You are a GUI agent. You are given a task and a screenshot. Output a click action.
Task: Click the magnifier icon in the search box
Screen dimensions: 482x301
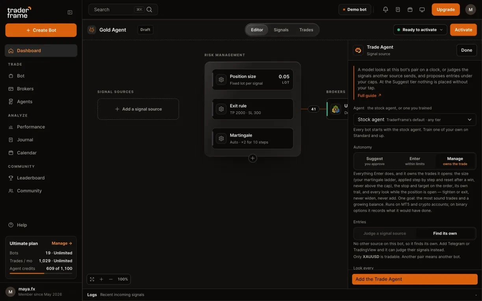[x=149, y=9]
